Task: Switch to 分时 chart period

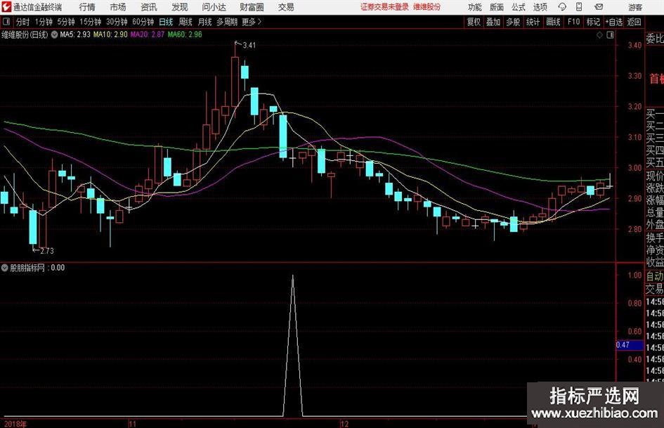Action: pyautogui.click(x=22, y=22)
